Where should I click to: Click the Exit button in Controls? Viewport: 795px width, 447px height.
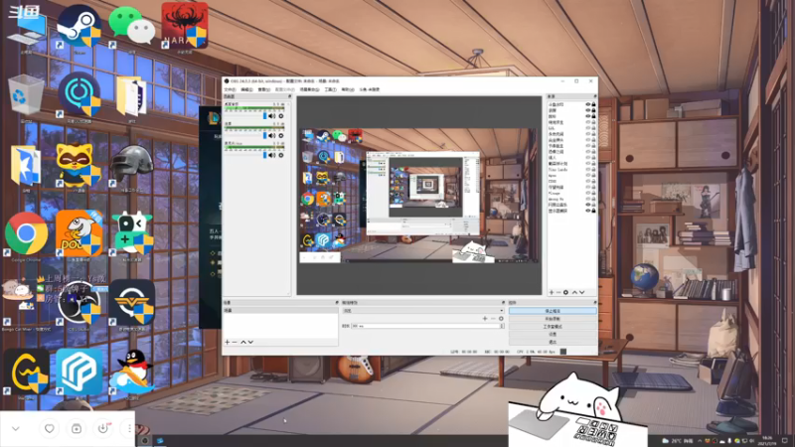[x=553, y=342]
